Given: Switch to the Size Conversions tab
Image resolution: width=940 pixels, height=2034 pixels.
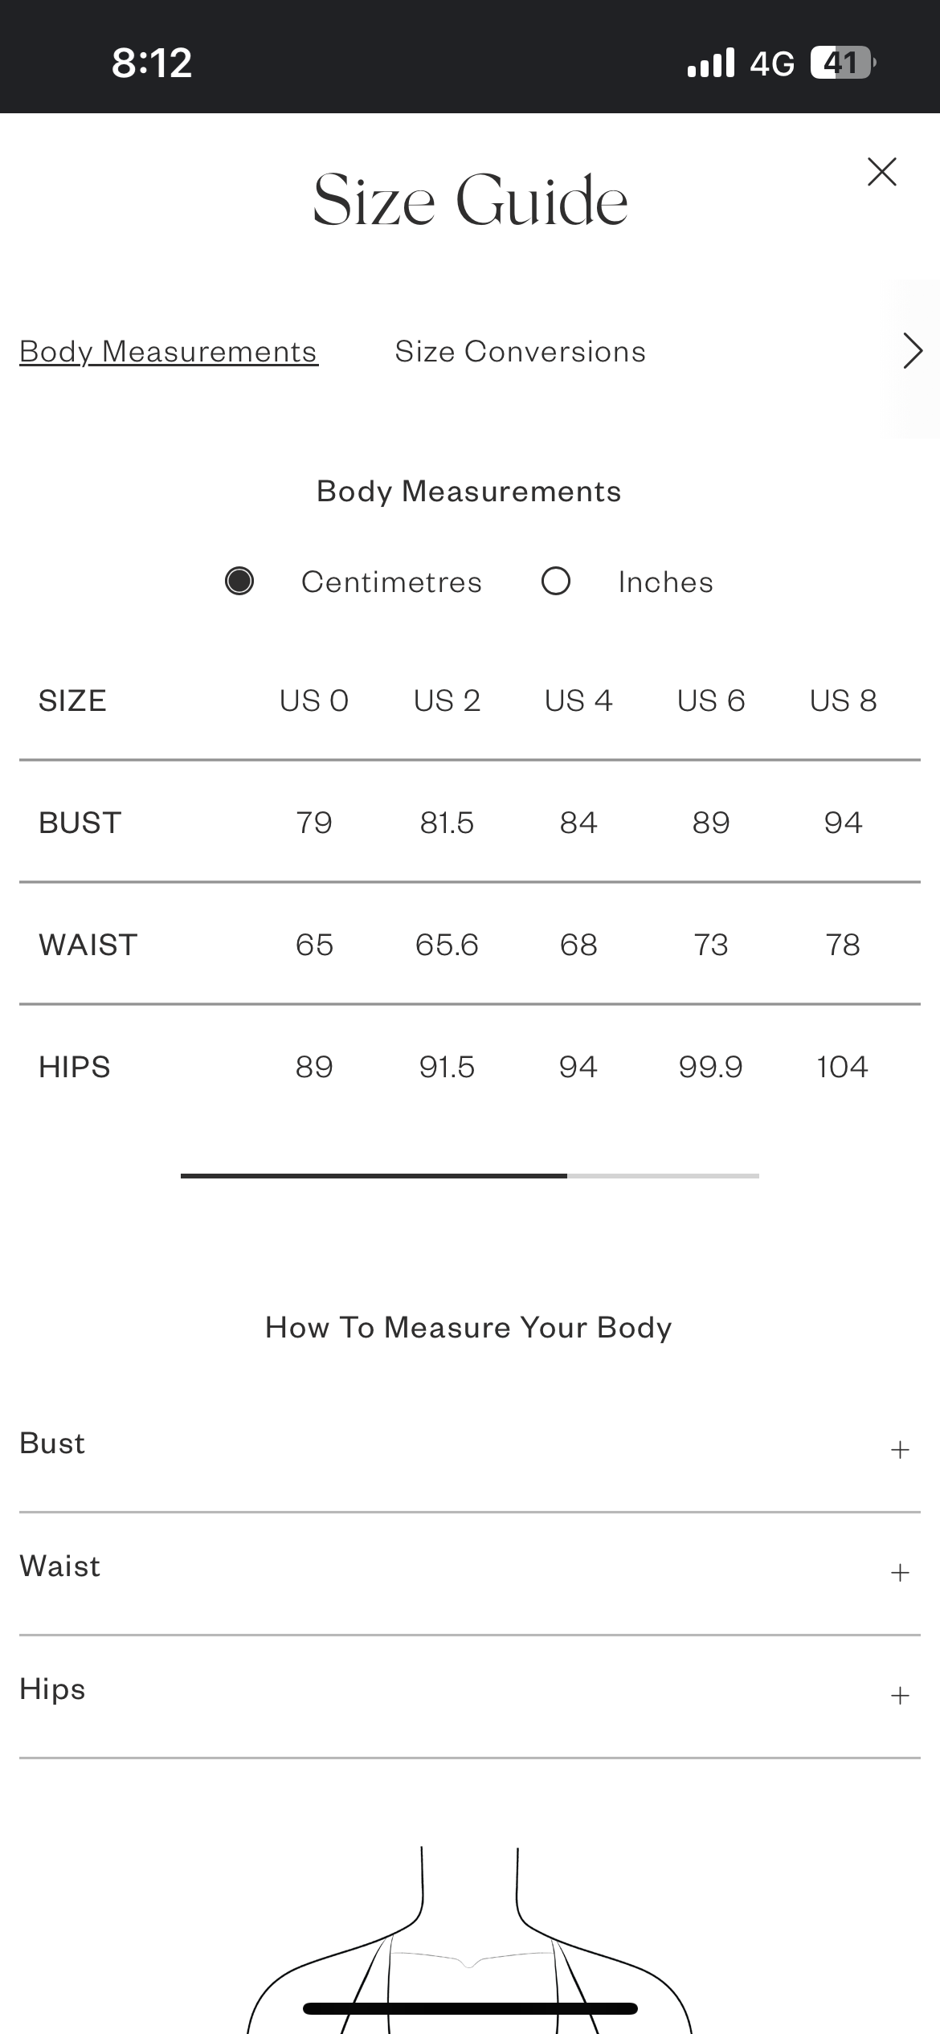Looking at the screenshot, I should tap(520, 352).
